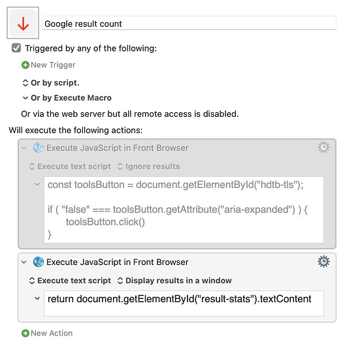Collapse the toolsButton script text field

tap(37, 184)
